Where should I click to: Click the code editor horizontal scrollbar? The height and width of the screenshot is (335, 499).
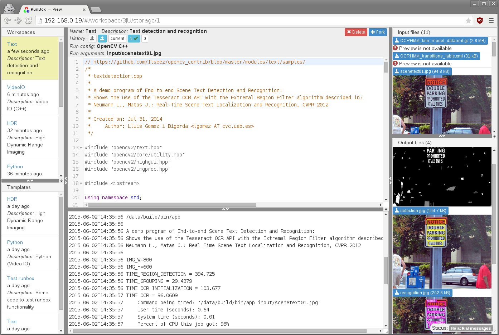(172, 205)
